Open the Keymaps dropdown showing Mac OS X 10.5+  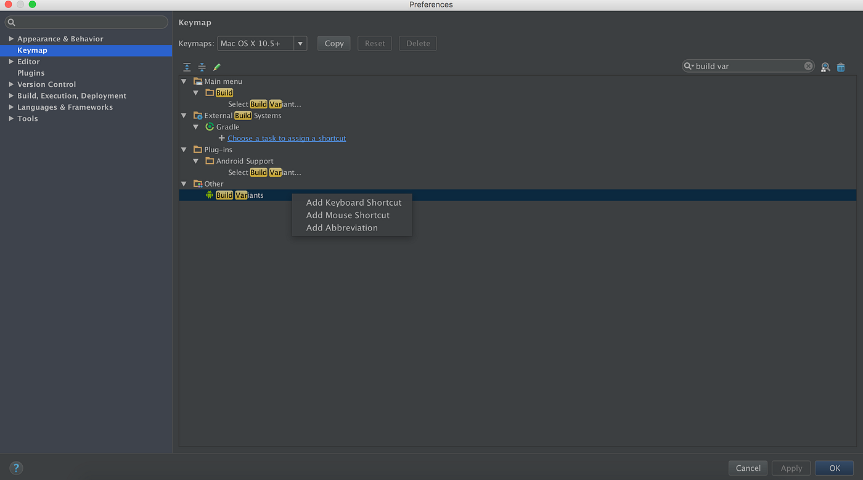[x=300, y=43]
